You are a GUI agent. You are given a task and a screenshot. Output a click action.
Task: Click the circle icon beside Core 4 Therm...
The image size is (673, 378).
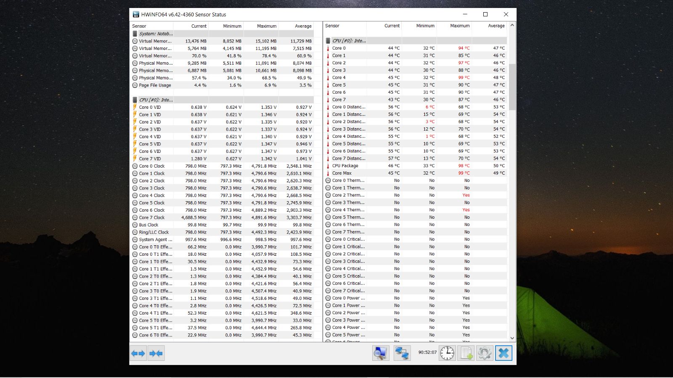tap(328, 210)
